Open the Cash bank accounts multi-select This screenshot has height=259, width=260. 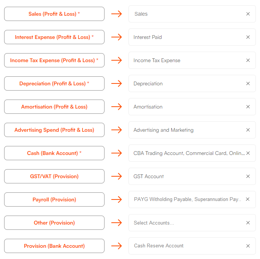tap(192, 153)
